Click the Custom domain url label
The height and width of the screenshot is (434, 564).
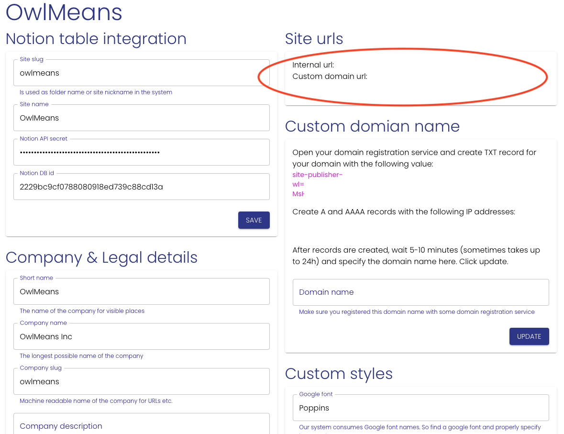click(x=330, y=76)
